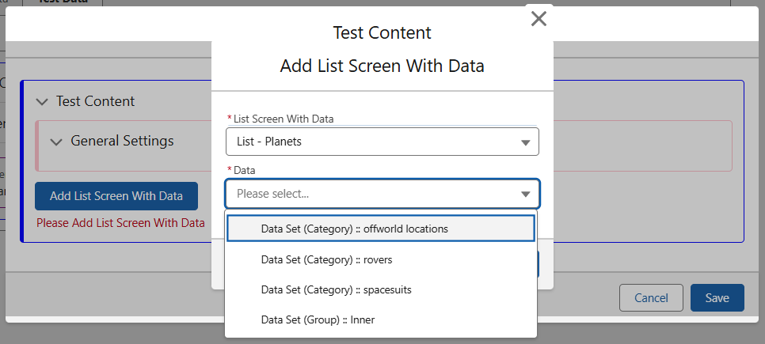Image resolution: width=765 pixels, height=344 pixels.
Task: Collapse the Test Content section chevron
Action: [42, 102]
